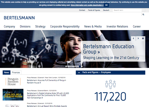Click the button beside the search field
This screenshot has height=107, width=149.
(143, 10)
